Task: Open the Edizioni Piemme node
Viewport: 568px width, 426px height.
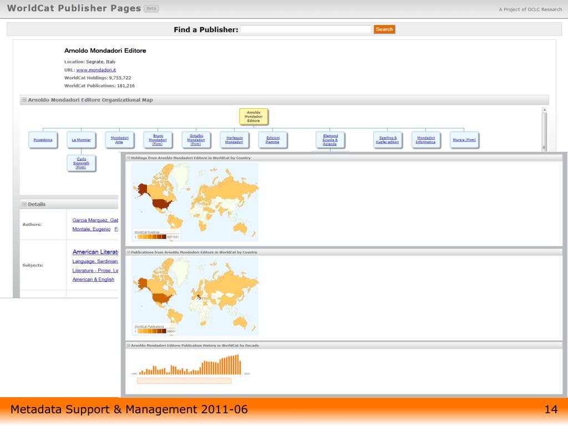Action: pos(273,140)
